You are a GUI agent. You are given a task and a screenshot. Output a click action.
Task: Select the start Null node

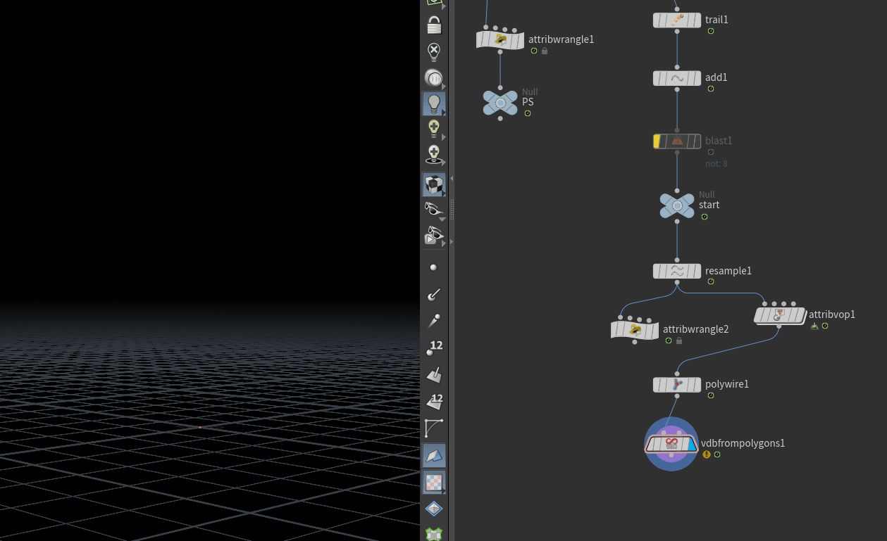[677, 205]
